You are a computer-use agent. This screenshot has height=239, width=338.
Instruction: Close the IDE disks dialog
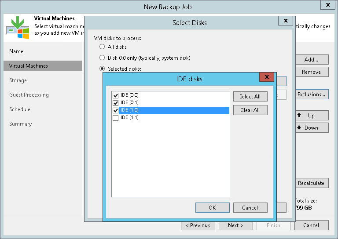click(267, 77)
